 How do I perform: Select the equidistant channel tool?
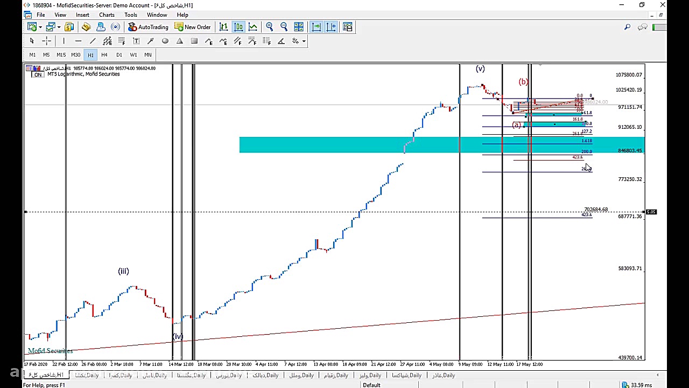(107, 41)
